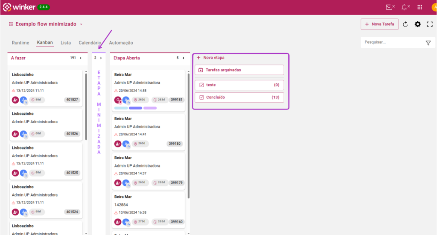Click the warning icon next to 13/06/2024 16:38
The width and height of the screenshot is (437, 235).
pyautogui.click(x=116, y=213)
